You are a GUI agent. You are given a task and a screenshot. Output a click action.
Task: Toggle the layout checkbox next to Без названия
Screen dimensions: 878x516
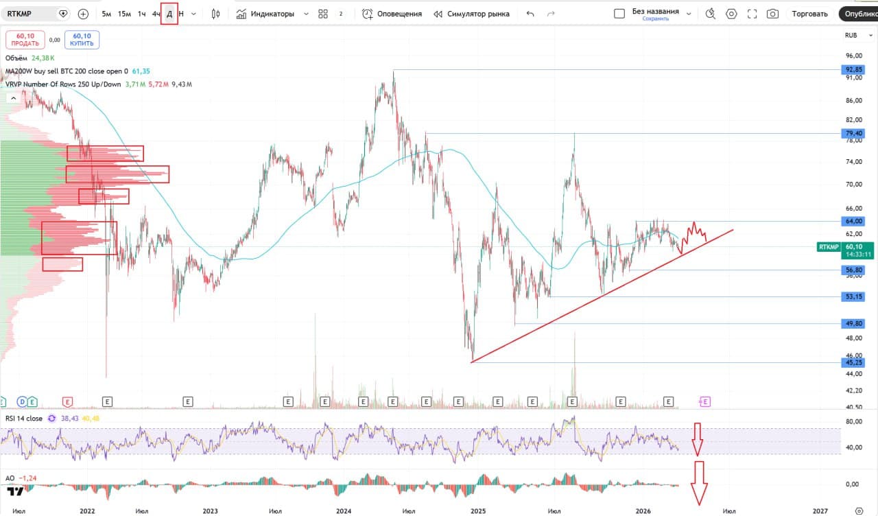(619, 14)
